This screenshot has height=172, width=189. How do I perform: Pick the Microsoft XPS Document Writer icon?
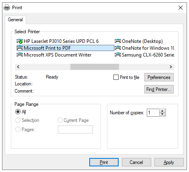pyautogui.click(x=20, y=55)
